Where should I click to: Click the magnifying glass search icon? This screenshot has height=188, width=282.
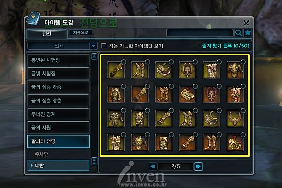point(238,33)
